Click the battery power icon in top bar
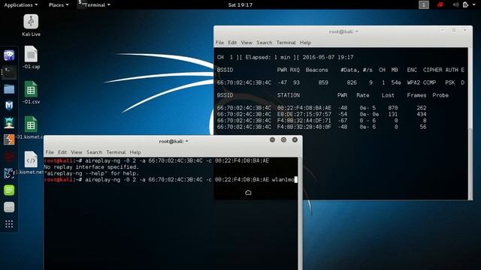The height and width of the screenshot is (270, 481). (x=465, y=4)
